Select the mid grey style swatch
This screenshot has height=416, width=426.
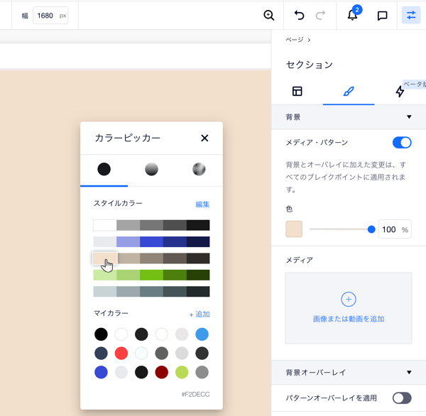tap(152, 225)
